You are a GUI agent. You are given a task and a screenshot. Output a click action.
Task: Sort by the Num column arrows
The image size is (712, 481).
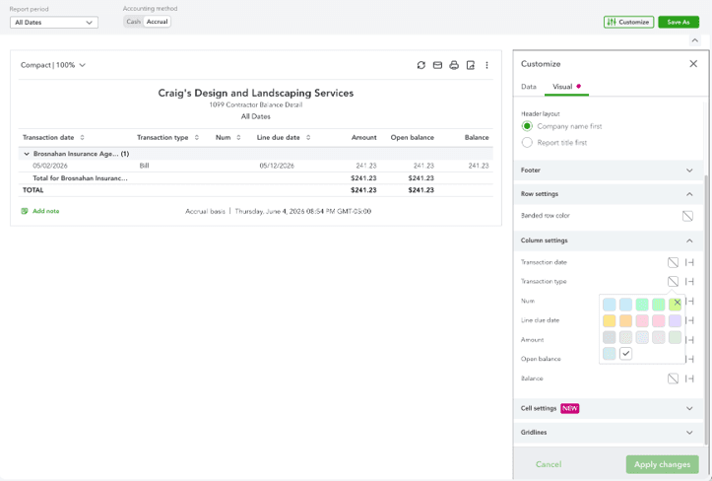(x=238, y=137)
